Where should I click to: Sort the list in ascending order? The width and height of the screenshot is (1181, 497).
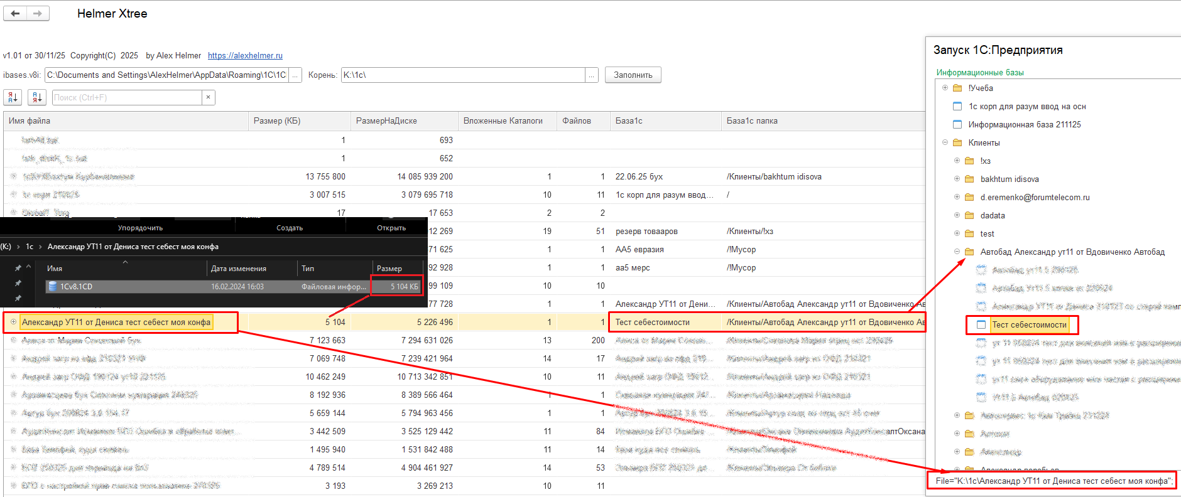point(13,97)
